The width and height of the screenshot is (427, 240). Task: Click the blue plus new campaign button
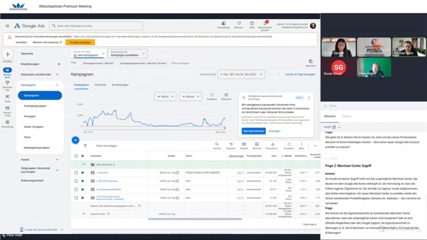coord(76,140)
